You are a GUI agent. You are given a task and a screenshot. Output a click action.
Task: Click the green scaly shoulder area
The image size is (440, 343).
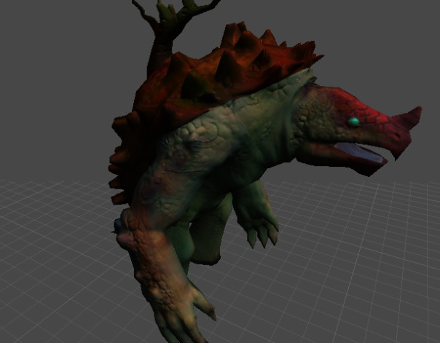click(x=197, y=138)
